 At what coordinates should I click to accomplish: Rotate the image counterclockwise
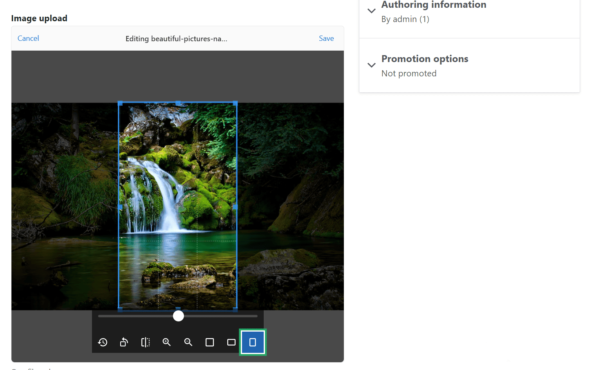click(x=124, y=342)
